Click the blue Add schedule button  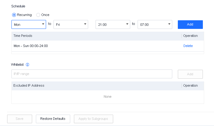[190, 24]
